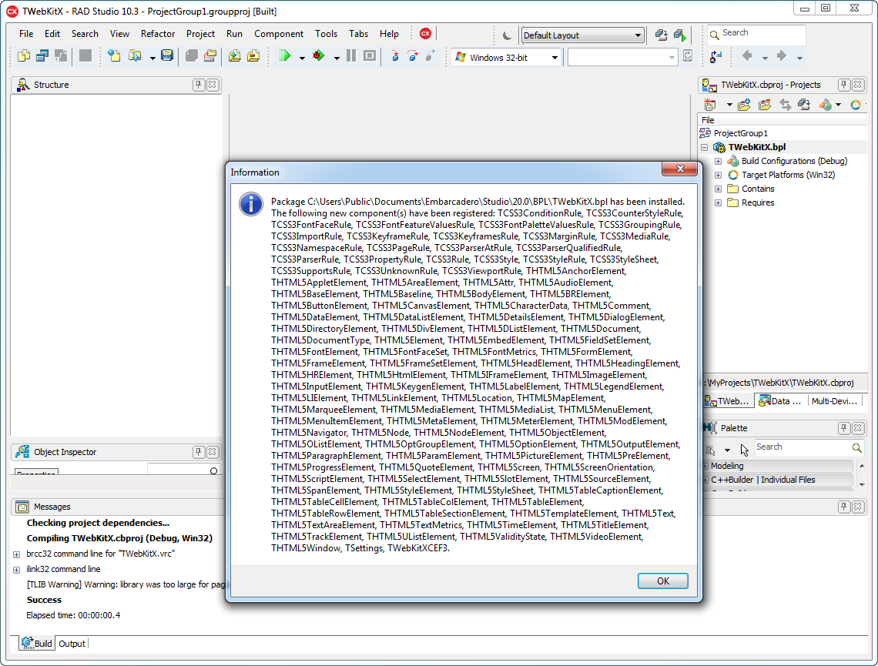Open the Windows 32-bit platform dropdown
Image resolution: width=878 pixels, height=666 pixels.
coord(555,58)
